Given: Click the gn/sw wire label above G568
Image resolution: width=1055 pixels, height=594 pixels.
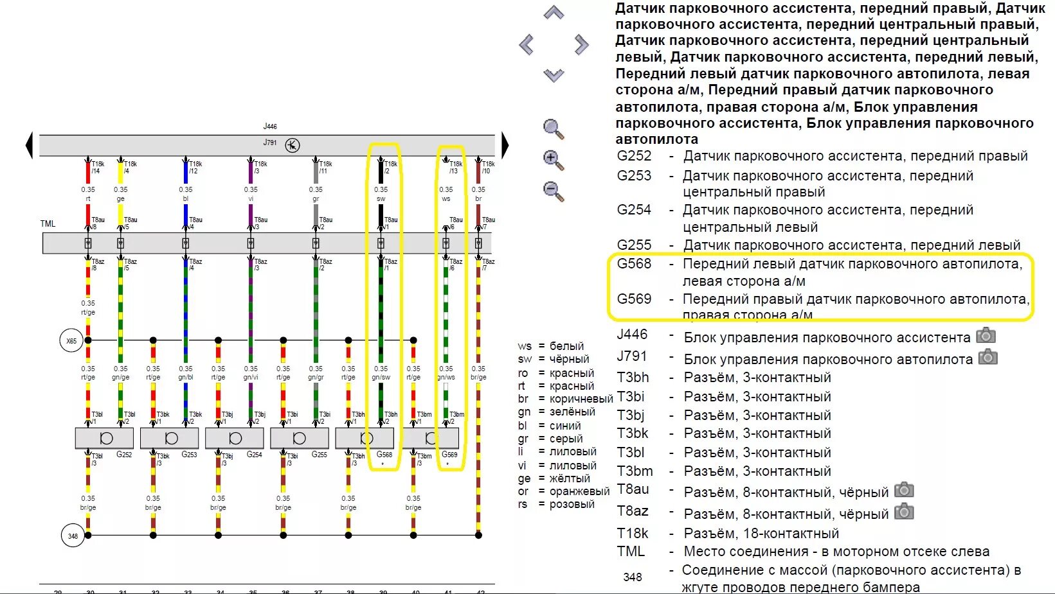Looking at the screenshot, I should click(x=381, y=378).
